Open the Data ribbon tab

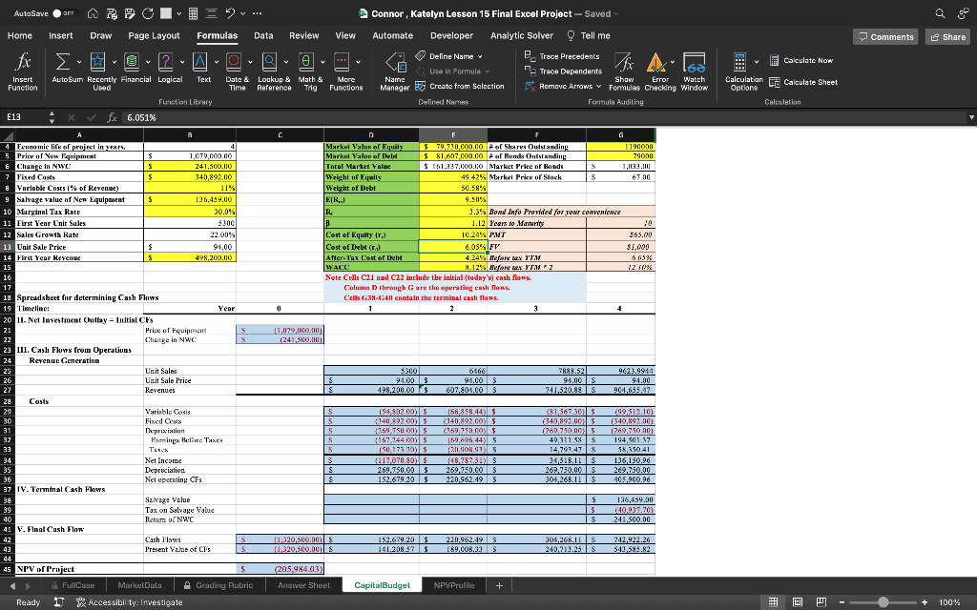pos(263,35)
